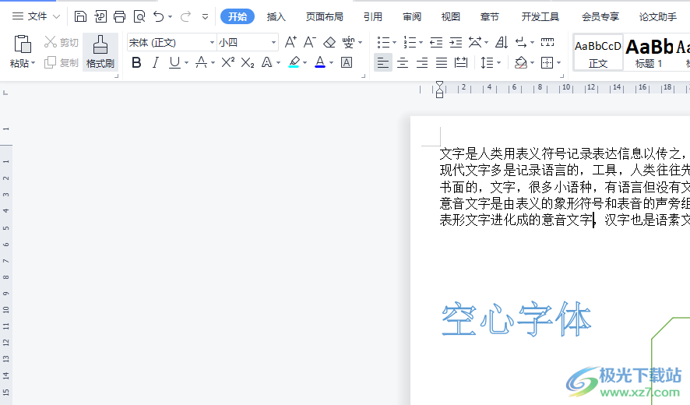Image resolution: width=690 pixels, height=405 pixels.
Task: Switch to the 插入 tab
Action: [276, 16]
